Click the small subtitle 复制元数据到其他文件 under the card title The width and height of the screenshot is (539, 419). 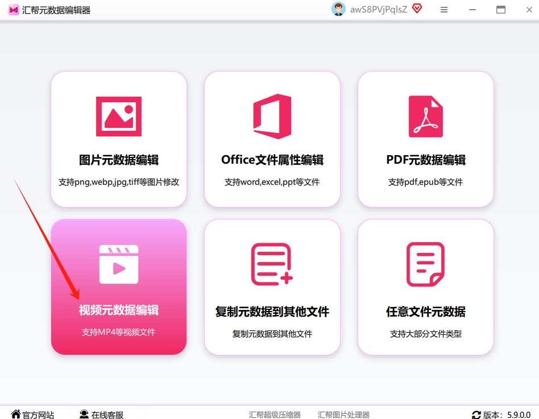[x=272, y=334]
